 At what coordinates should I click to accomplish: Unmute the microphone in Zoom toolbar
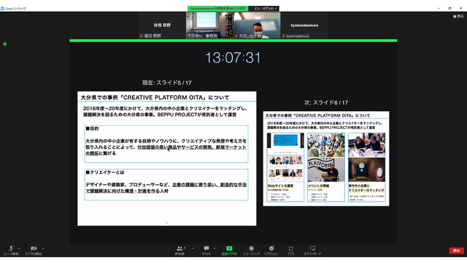pyautogui.click(x=11, y=250)
